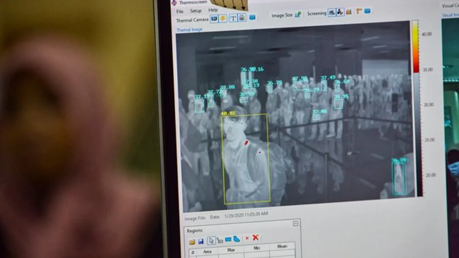Click the blue icon ending the Screening toolbar
The width and height of the screenshot is (459, 258).
(367, 11)
